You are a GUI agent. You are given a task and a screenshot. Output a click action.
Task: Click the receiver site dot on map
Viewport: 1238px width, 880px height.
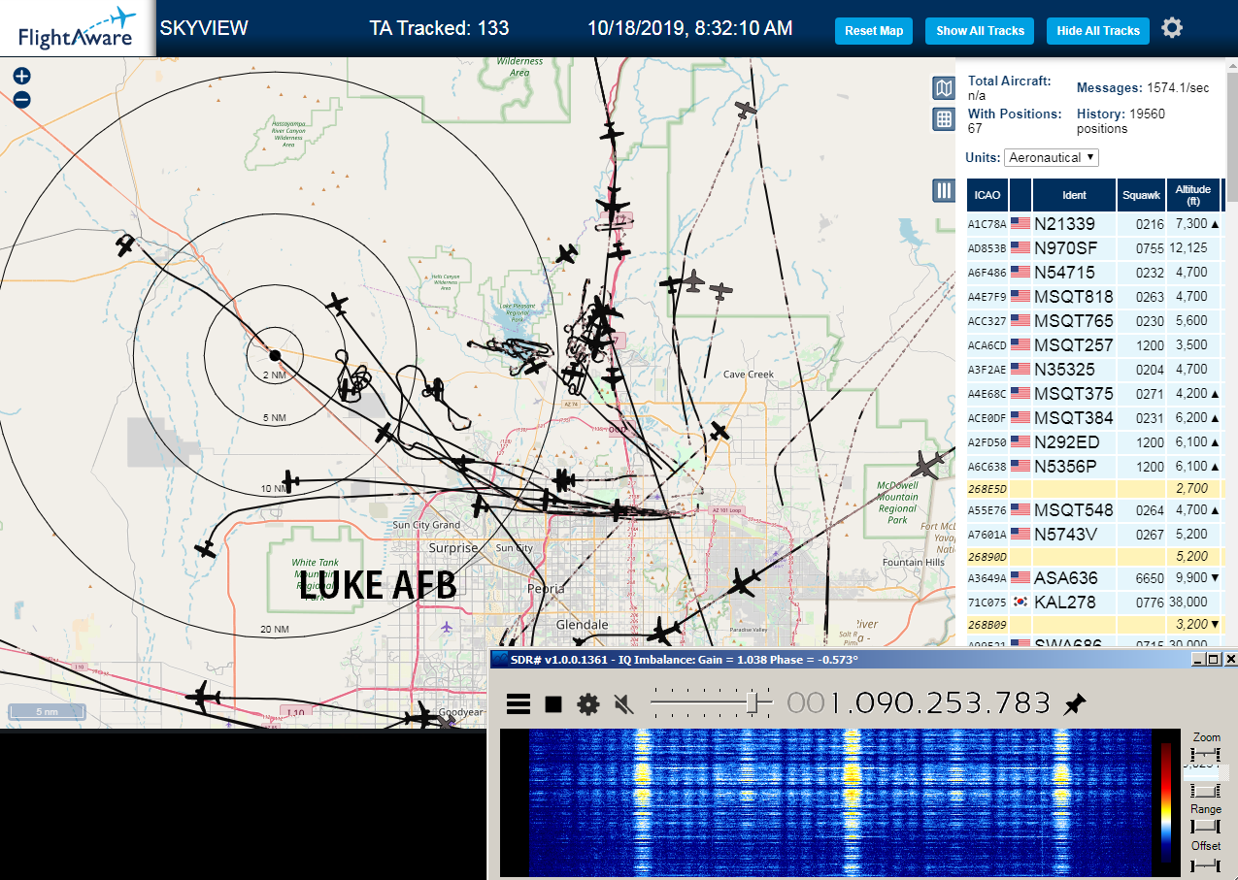click(x=275, y=355)
